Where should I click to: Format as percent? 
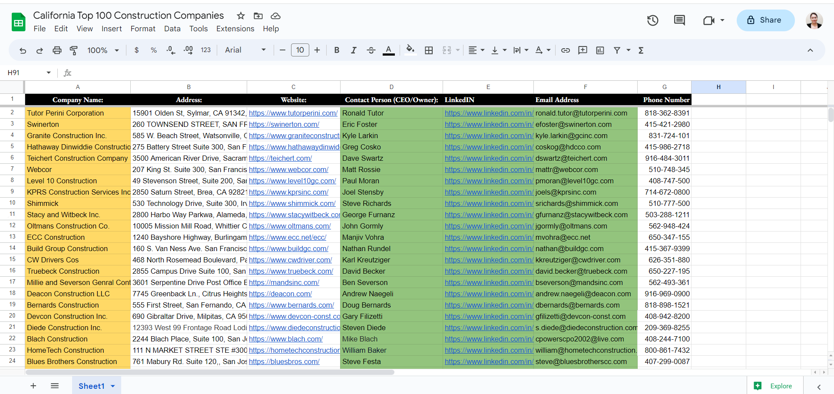(154, 50)
